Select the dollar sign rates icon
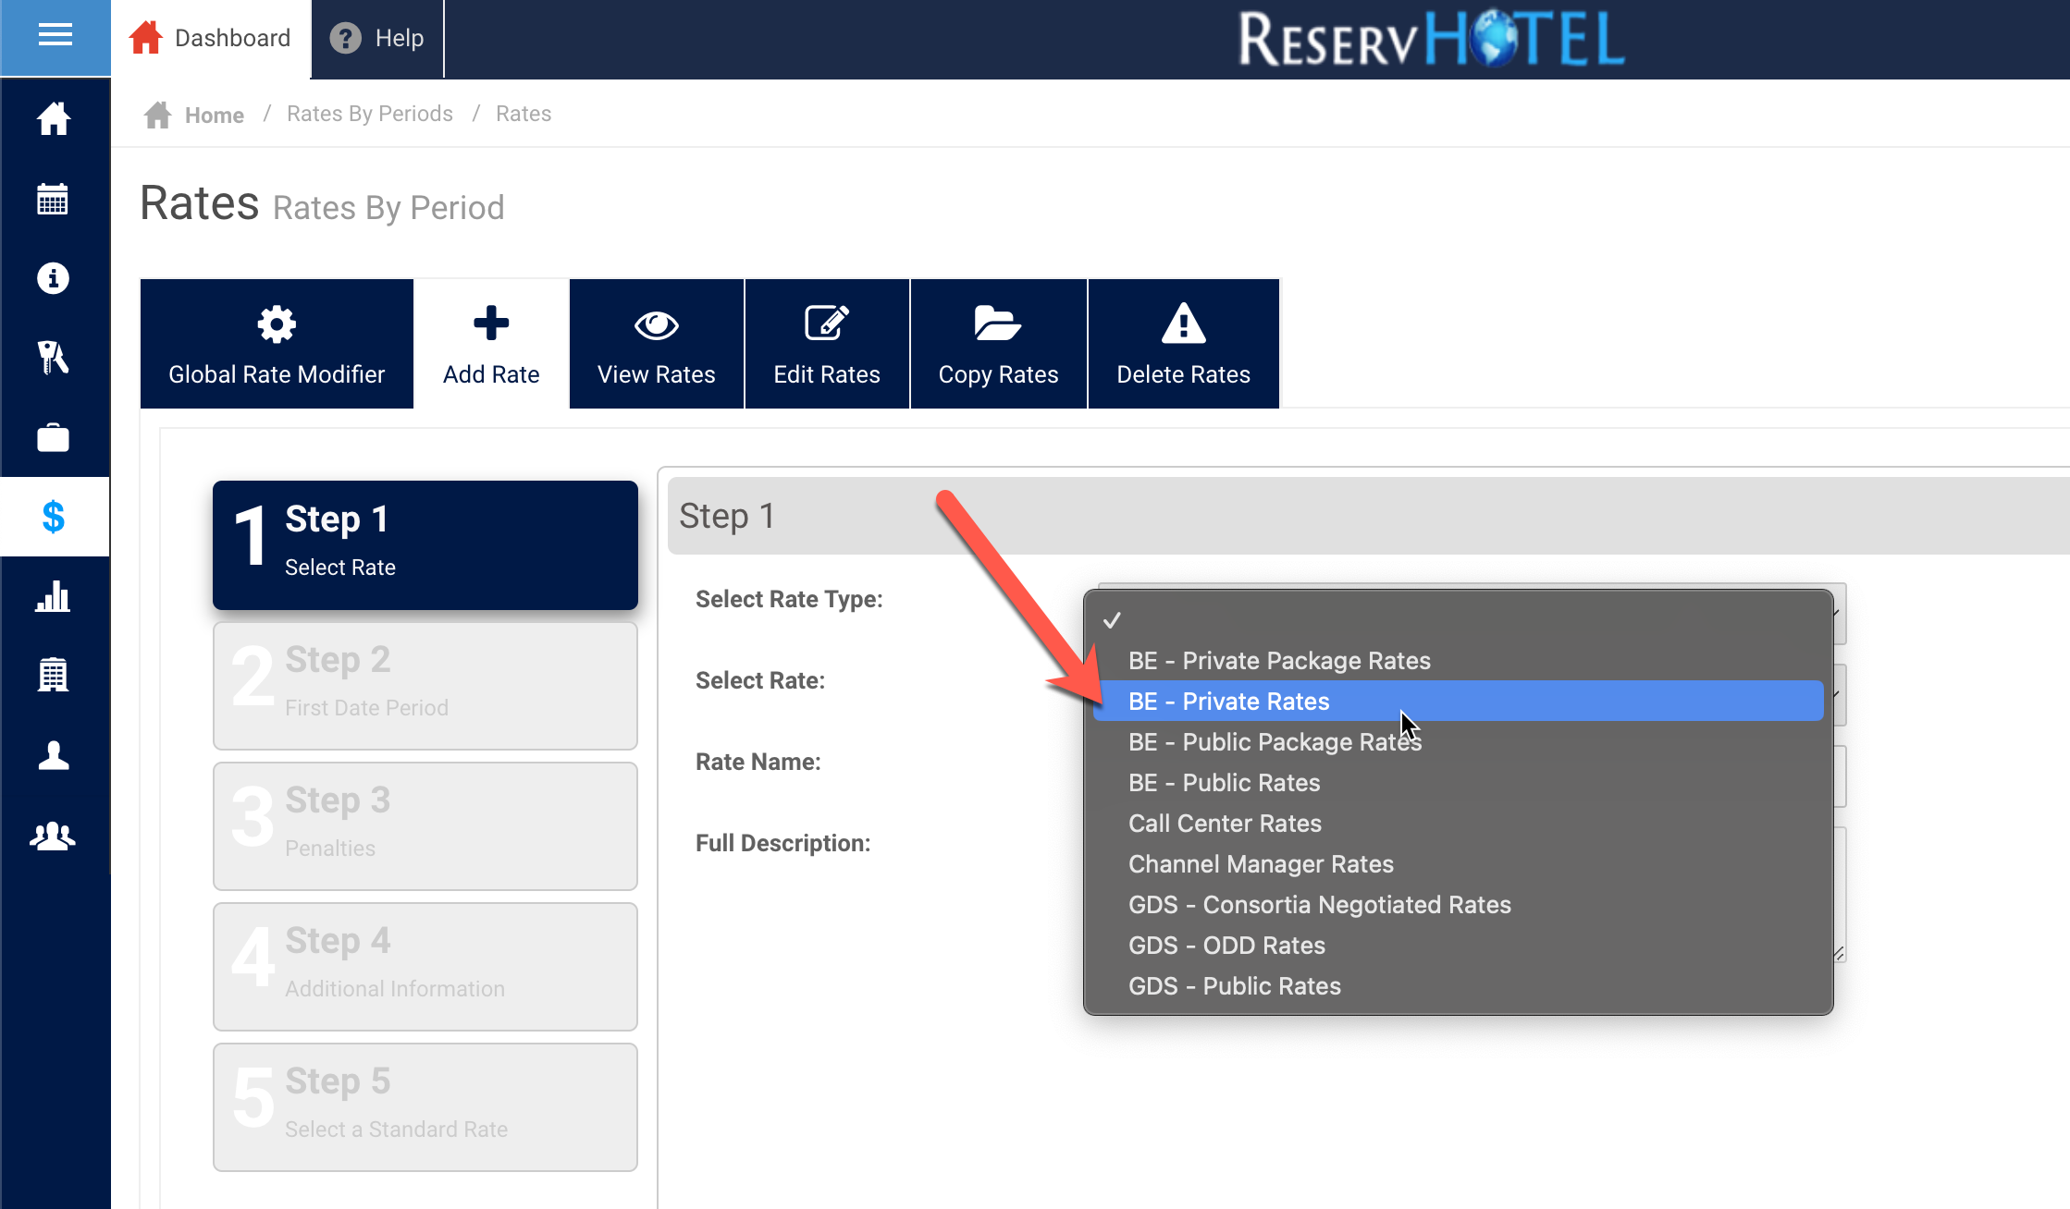Image resolution: width=2070 pixels, height=1209 pixels. click(x=53, y=517)
